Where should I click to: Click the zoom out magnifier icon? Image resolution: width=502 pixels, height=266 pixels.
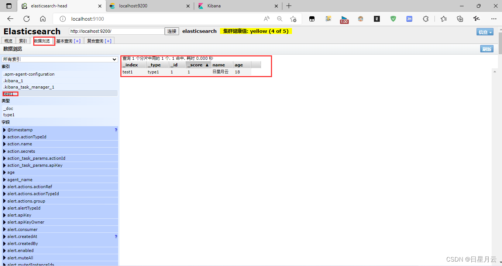click(x=280, y=19)
